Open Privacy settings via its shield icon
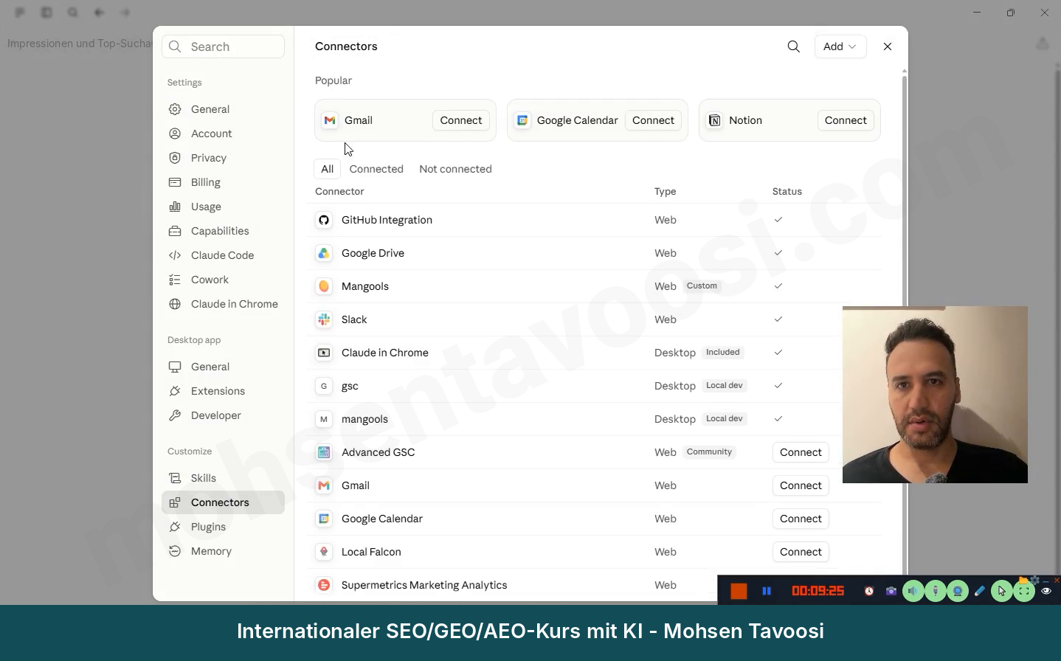This screenshot has height=661, width=1061. tap(175, 158)
